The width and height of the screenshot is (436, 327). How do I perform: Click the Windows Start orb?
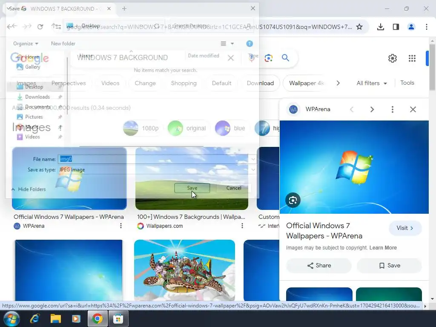11,318
